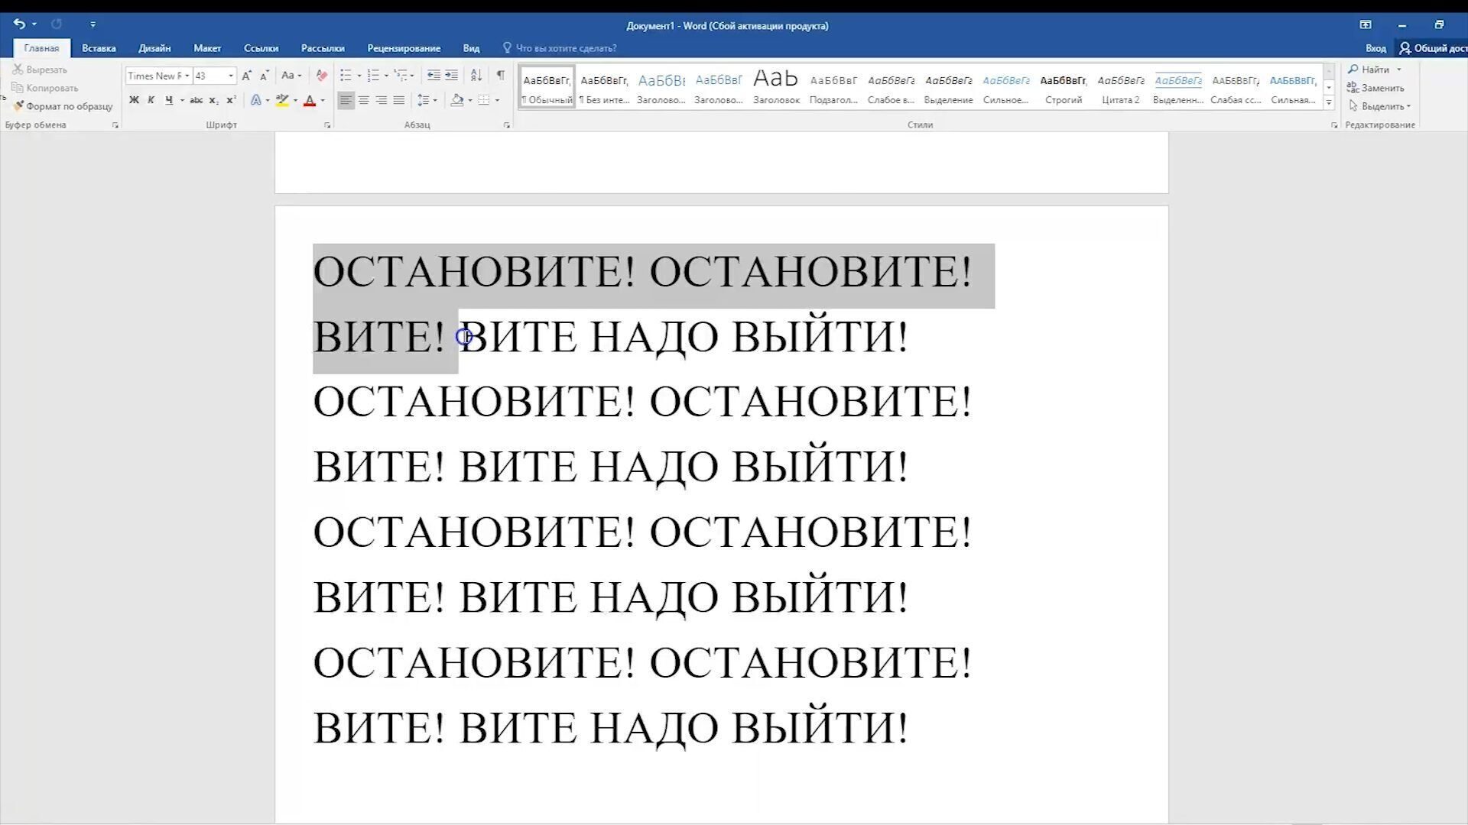Apply multilevel list

401,76
